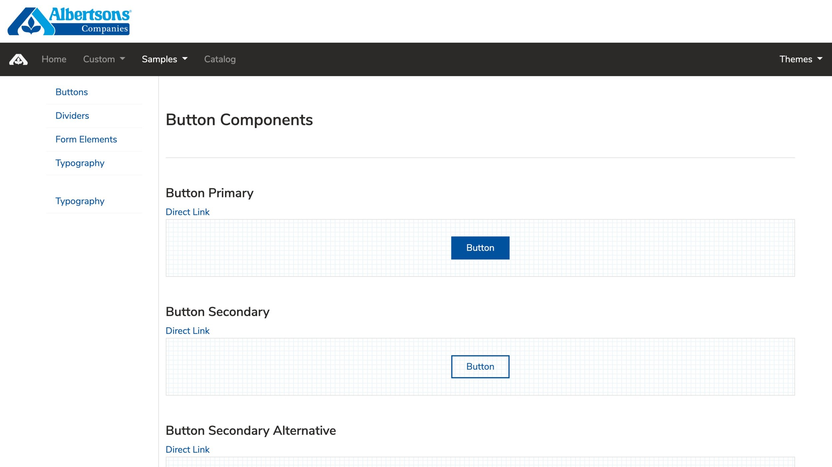Open Form Elements sidebar link
The height and width of the screenshot is (467, 832).
click(x=86, y=139)
